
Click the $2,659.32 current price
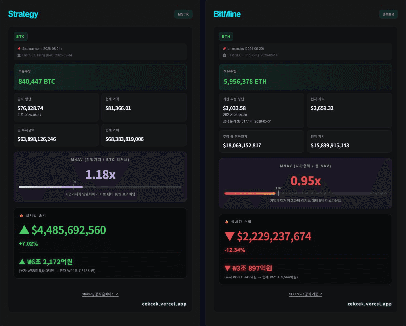(322, 108)
